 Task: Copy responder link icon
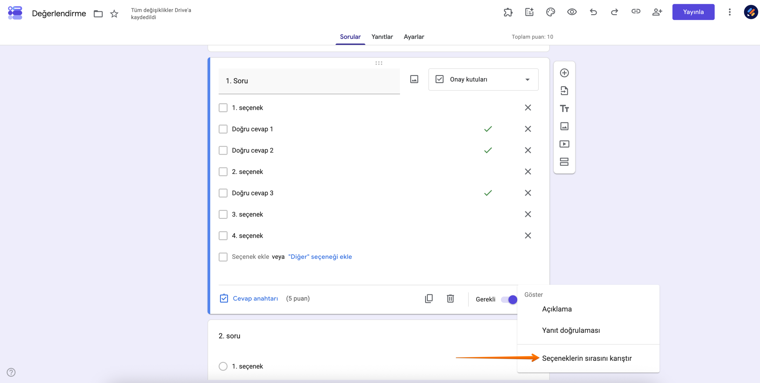[636, 12]
